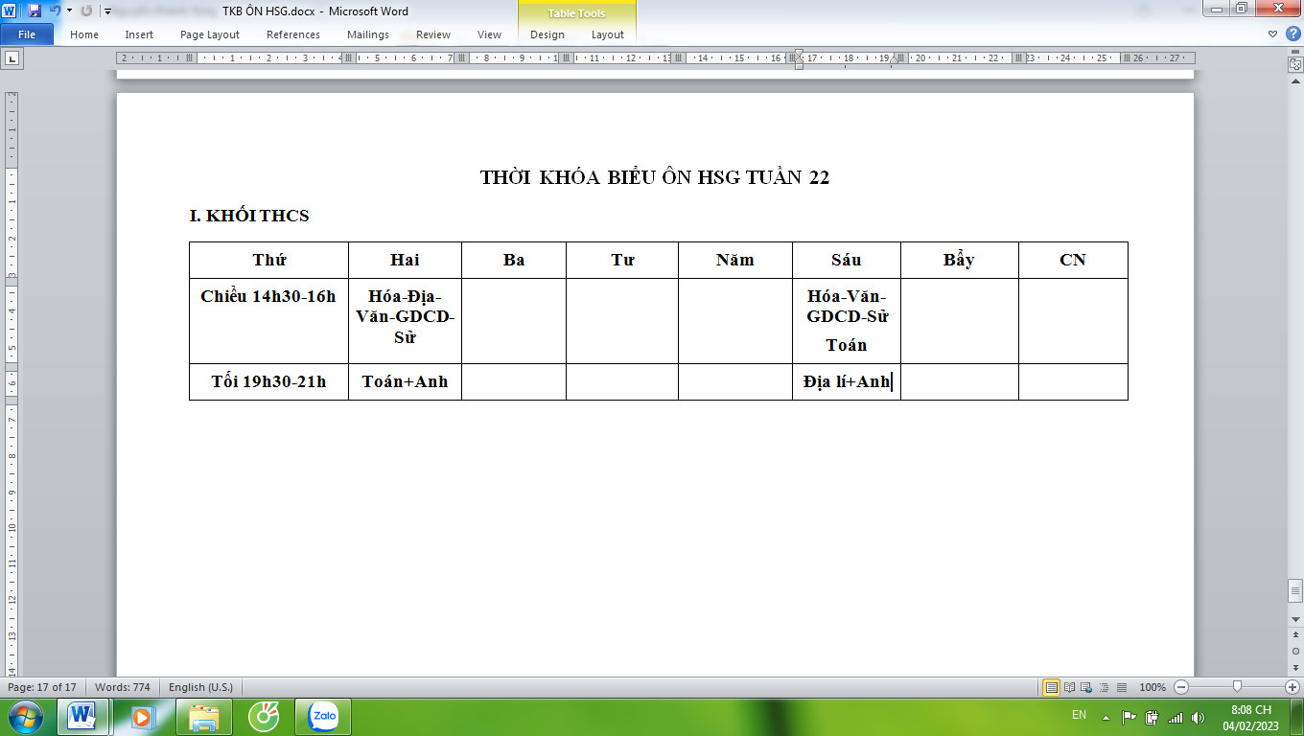
Task: Click the Zoom In plus button
Action: tap(1292, 687)
